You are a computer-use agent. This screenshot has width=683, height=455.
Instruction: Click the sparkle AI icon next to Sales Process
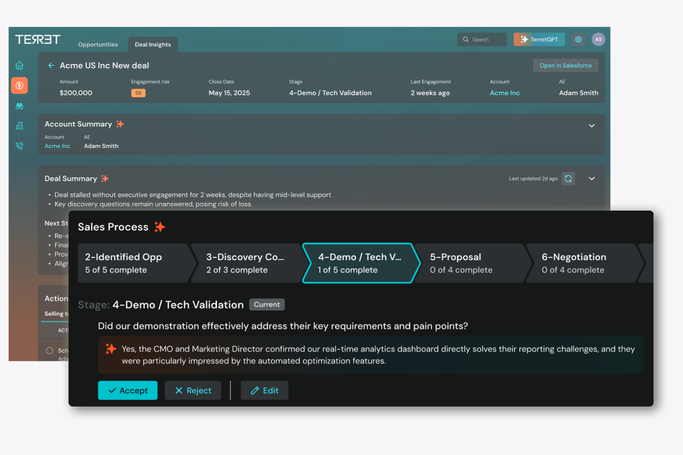tap(160, 226)
